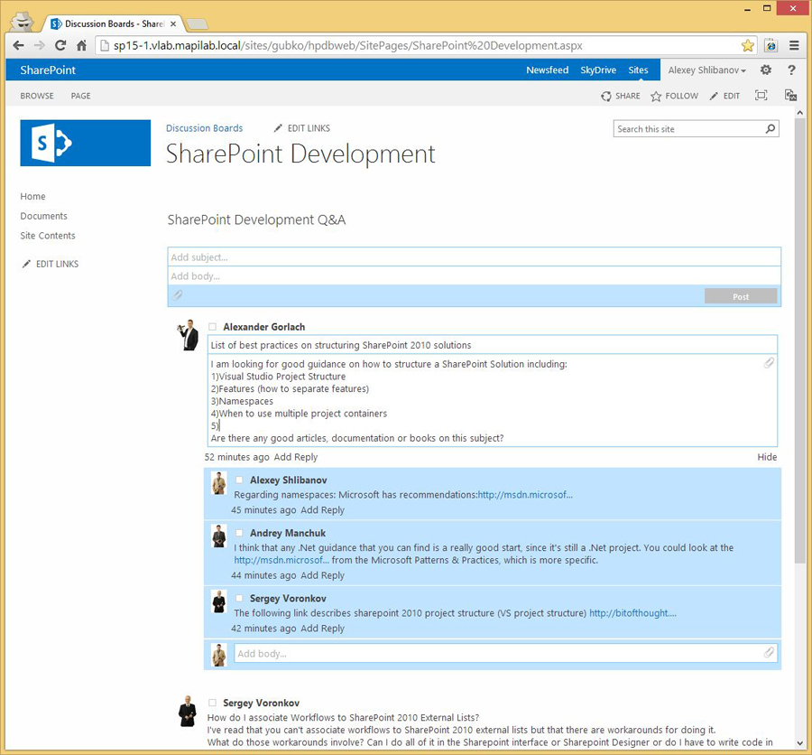This screenshot has width=812, height=755.
Task: Open the SharePoint help question mark
Action: click(x=791, y=70)
